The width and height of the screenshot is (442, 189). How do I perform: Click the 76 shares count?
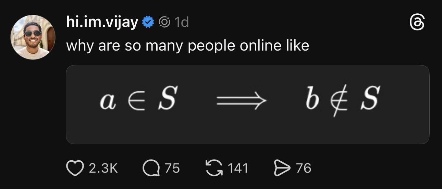303,168
